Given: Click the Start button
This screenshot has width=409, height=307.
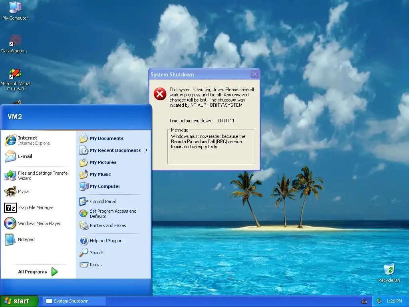Looking at the screenshot, I should point(19,301).
